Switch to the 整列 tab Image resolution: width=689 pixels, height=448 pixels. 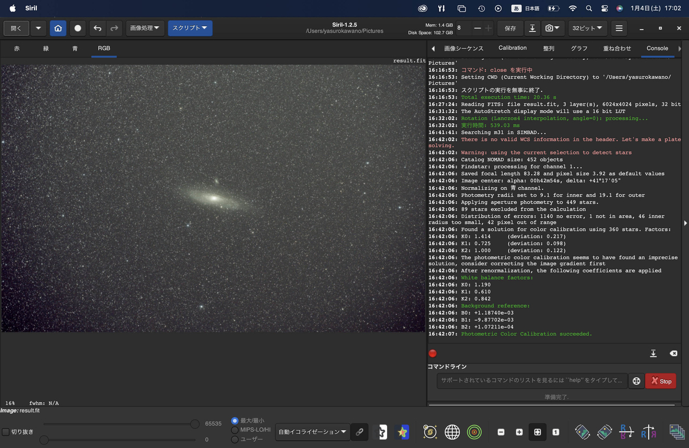point(548,48)
